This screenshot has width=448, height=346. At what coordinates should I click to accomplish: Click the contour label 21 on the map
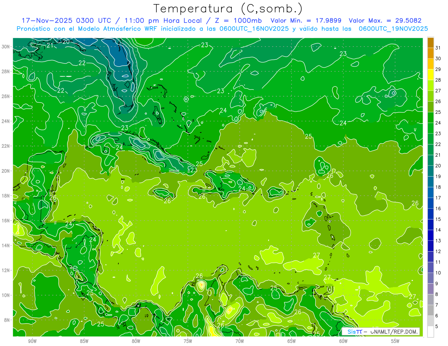[x=50, y=46]
